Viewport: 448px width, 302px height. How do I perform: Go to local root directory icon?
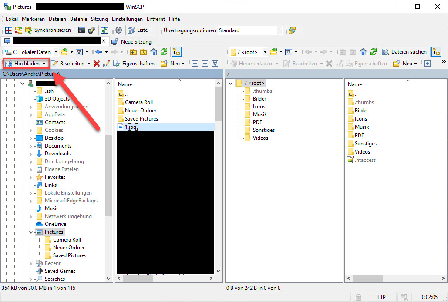click(x=143, y=52)
